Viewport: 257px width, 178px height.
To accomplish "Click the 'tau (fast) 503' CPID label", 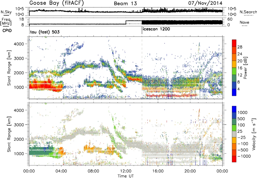I will (45, 32).
